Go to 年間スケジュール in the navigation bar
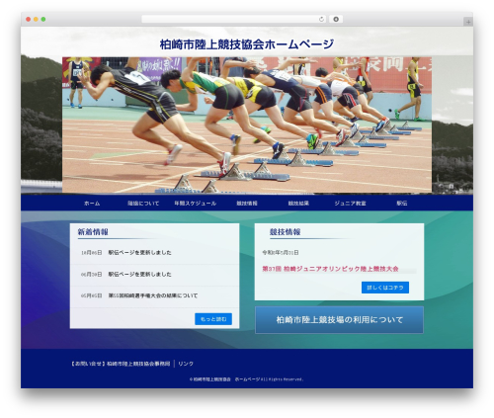This screenshot has height=418, width=494. click(196, 204)
